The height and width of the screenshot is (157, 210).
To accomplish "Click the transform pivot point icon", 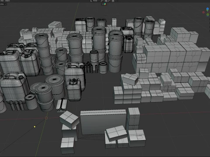I will point(102,1).
